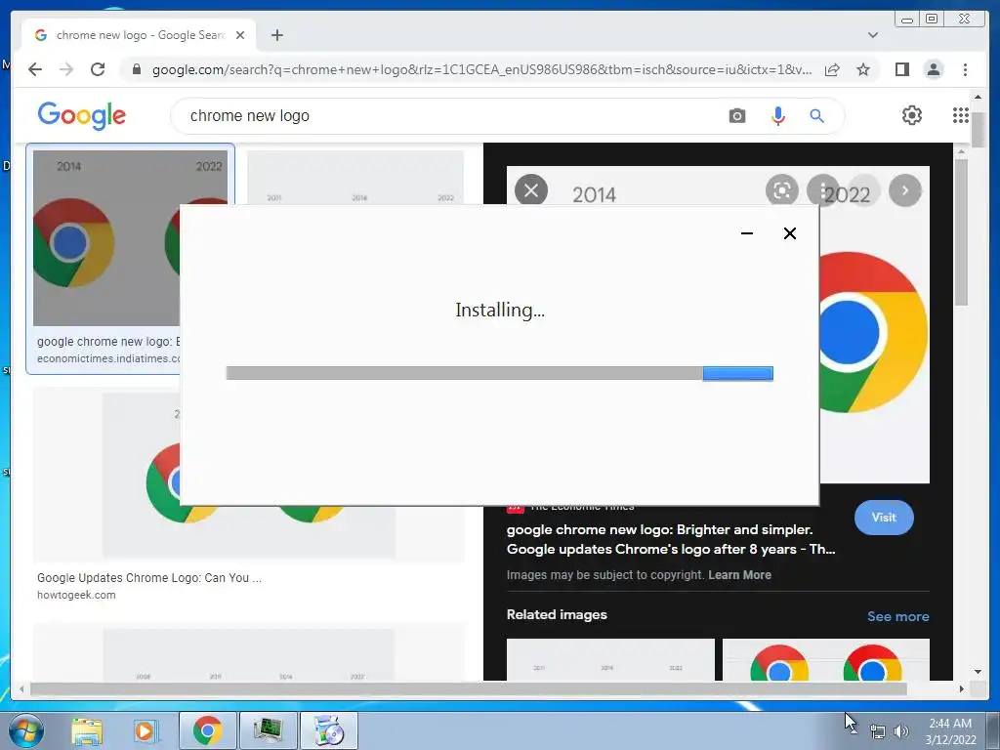Show next image in preview
Screen dimensions: 1000x750
[x=905, y=190]
